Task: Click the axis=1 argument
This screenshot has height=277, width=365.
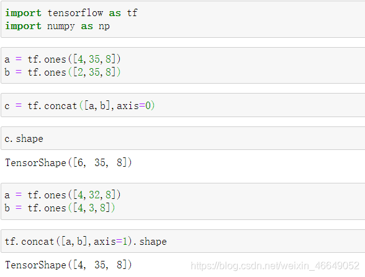Action: click(x=110, y=242)
